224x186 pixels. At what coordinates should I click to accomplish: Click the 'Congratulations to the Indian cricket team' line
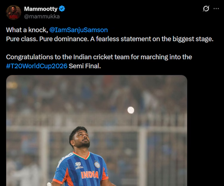99,57
